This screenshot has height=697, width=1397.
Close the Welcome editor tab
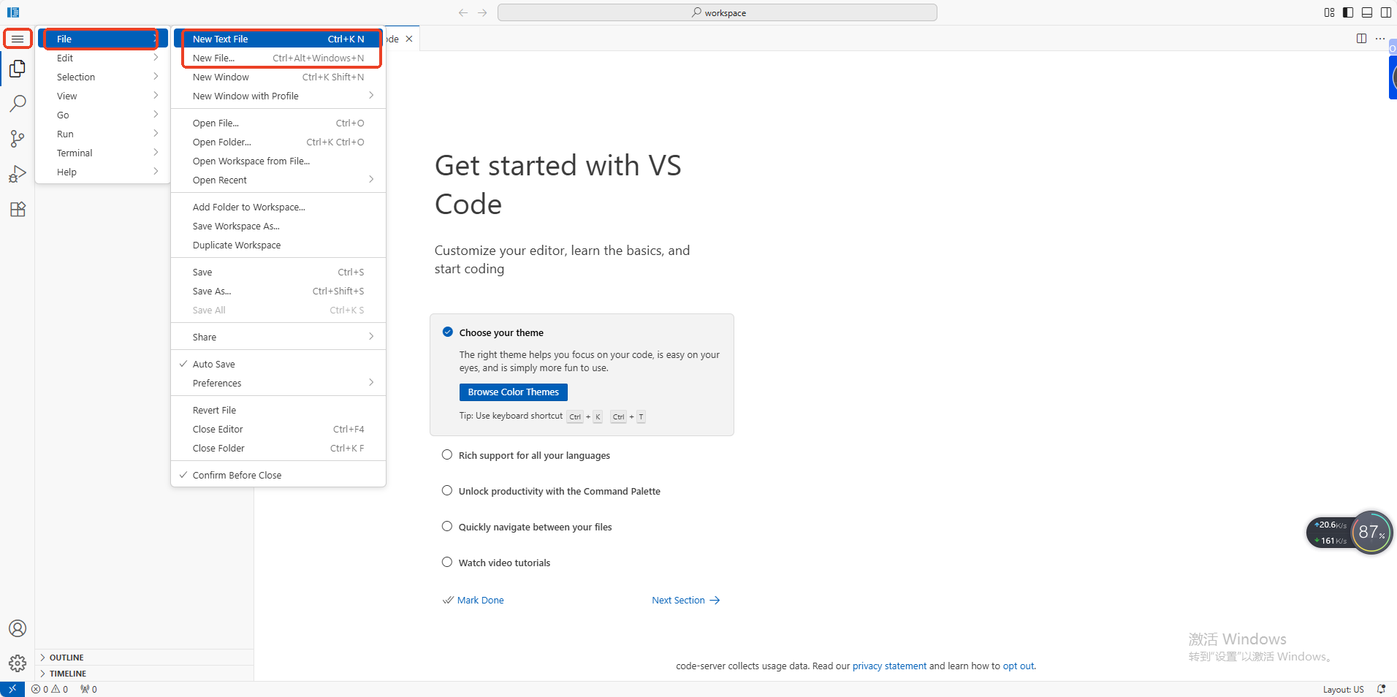(x=409, y=39)
